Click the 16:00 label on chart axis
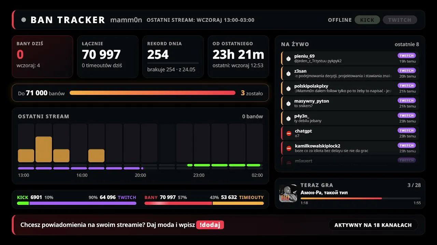Viewport: 437px width, 245px height. pyautogui.click(x=82, y=175)
